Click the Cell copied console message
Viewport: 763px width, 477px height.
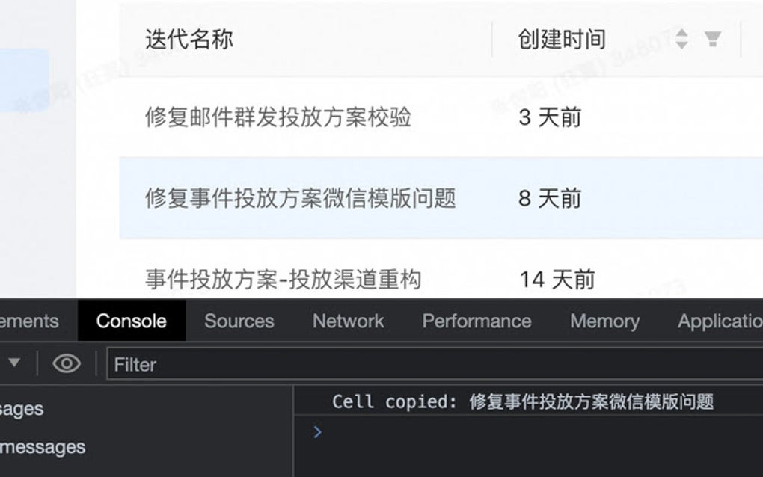pos(524,401)
